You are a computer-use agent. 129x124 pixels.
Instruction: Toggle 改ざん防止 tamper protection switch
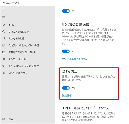point(66,88)
